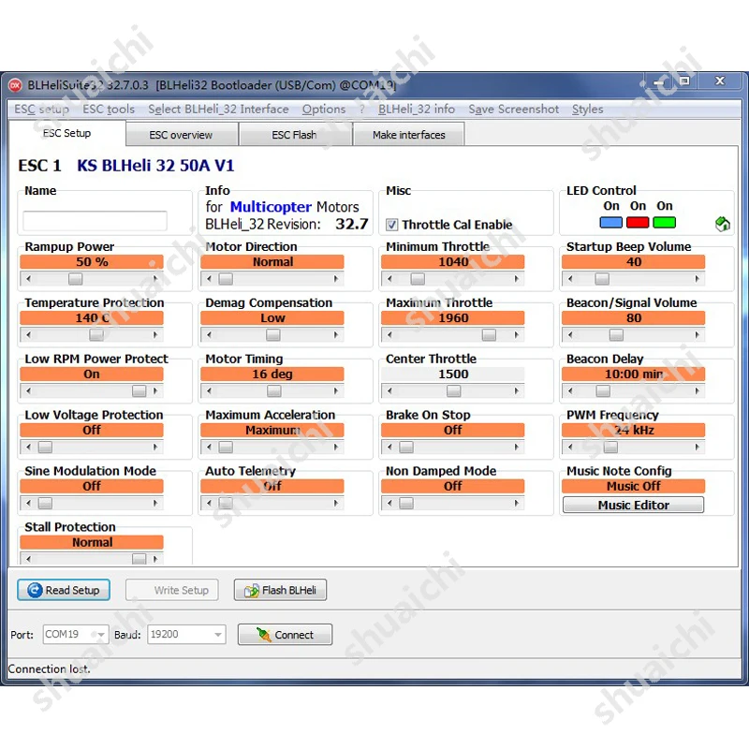Click Motor Direction slider right arrow

coord(336,278)
